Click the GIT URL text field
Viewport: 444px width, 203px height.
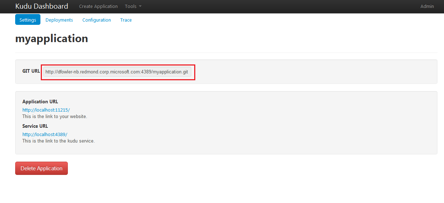tap(117, 72)
